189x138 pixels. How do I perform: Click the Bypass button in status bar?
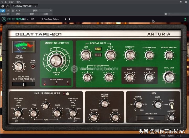point(171,136)
